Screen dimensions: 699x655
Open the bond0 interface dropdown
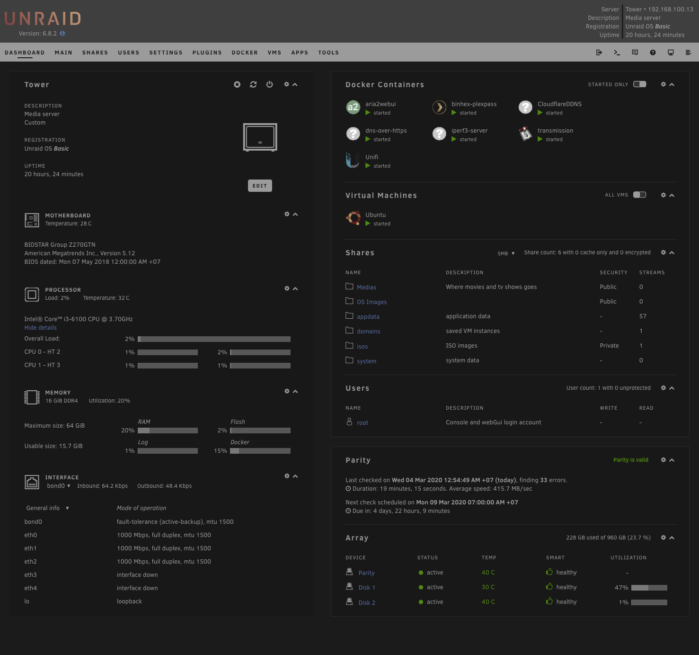click(59, 485)
